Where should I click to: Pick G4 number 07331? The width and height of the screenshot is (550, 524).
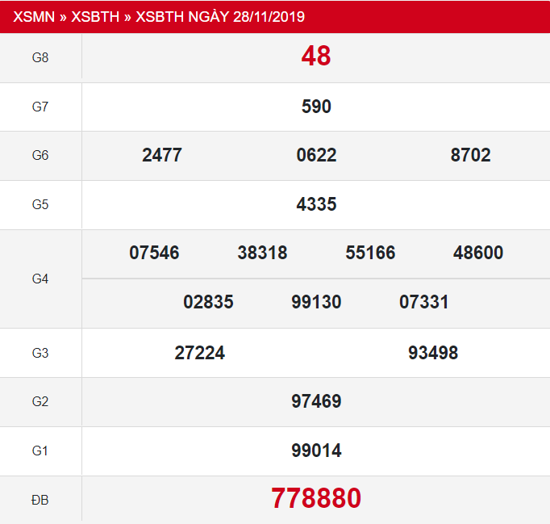point(424,302)
